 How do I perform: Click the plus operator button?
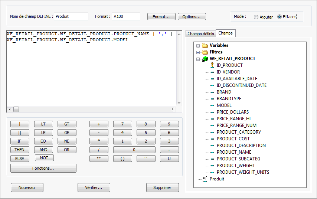tap(99, 124)
